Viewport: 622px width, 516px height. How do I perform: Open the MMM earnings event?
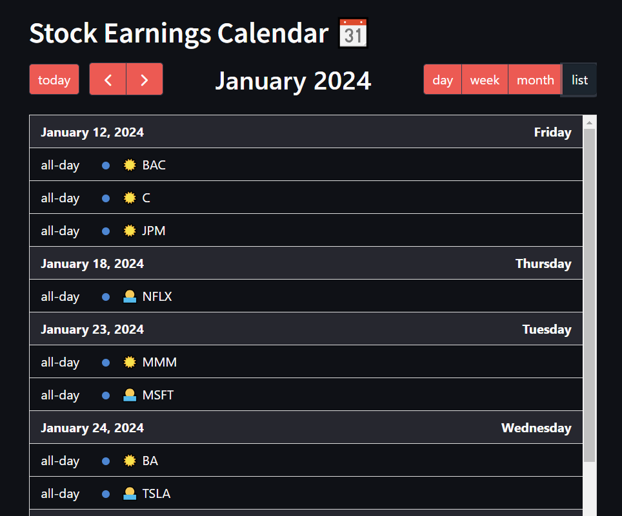point(306,362)
